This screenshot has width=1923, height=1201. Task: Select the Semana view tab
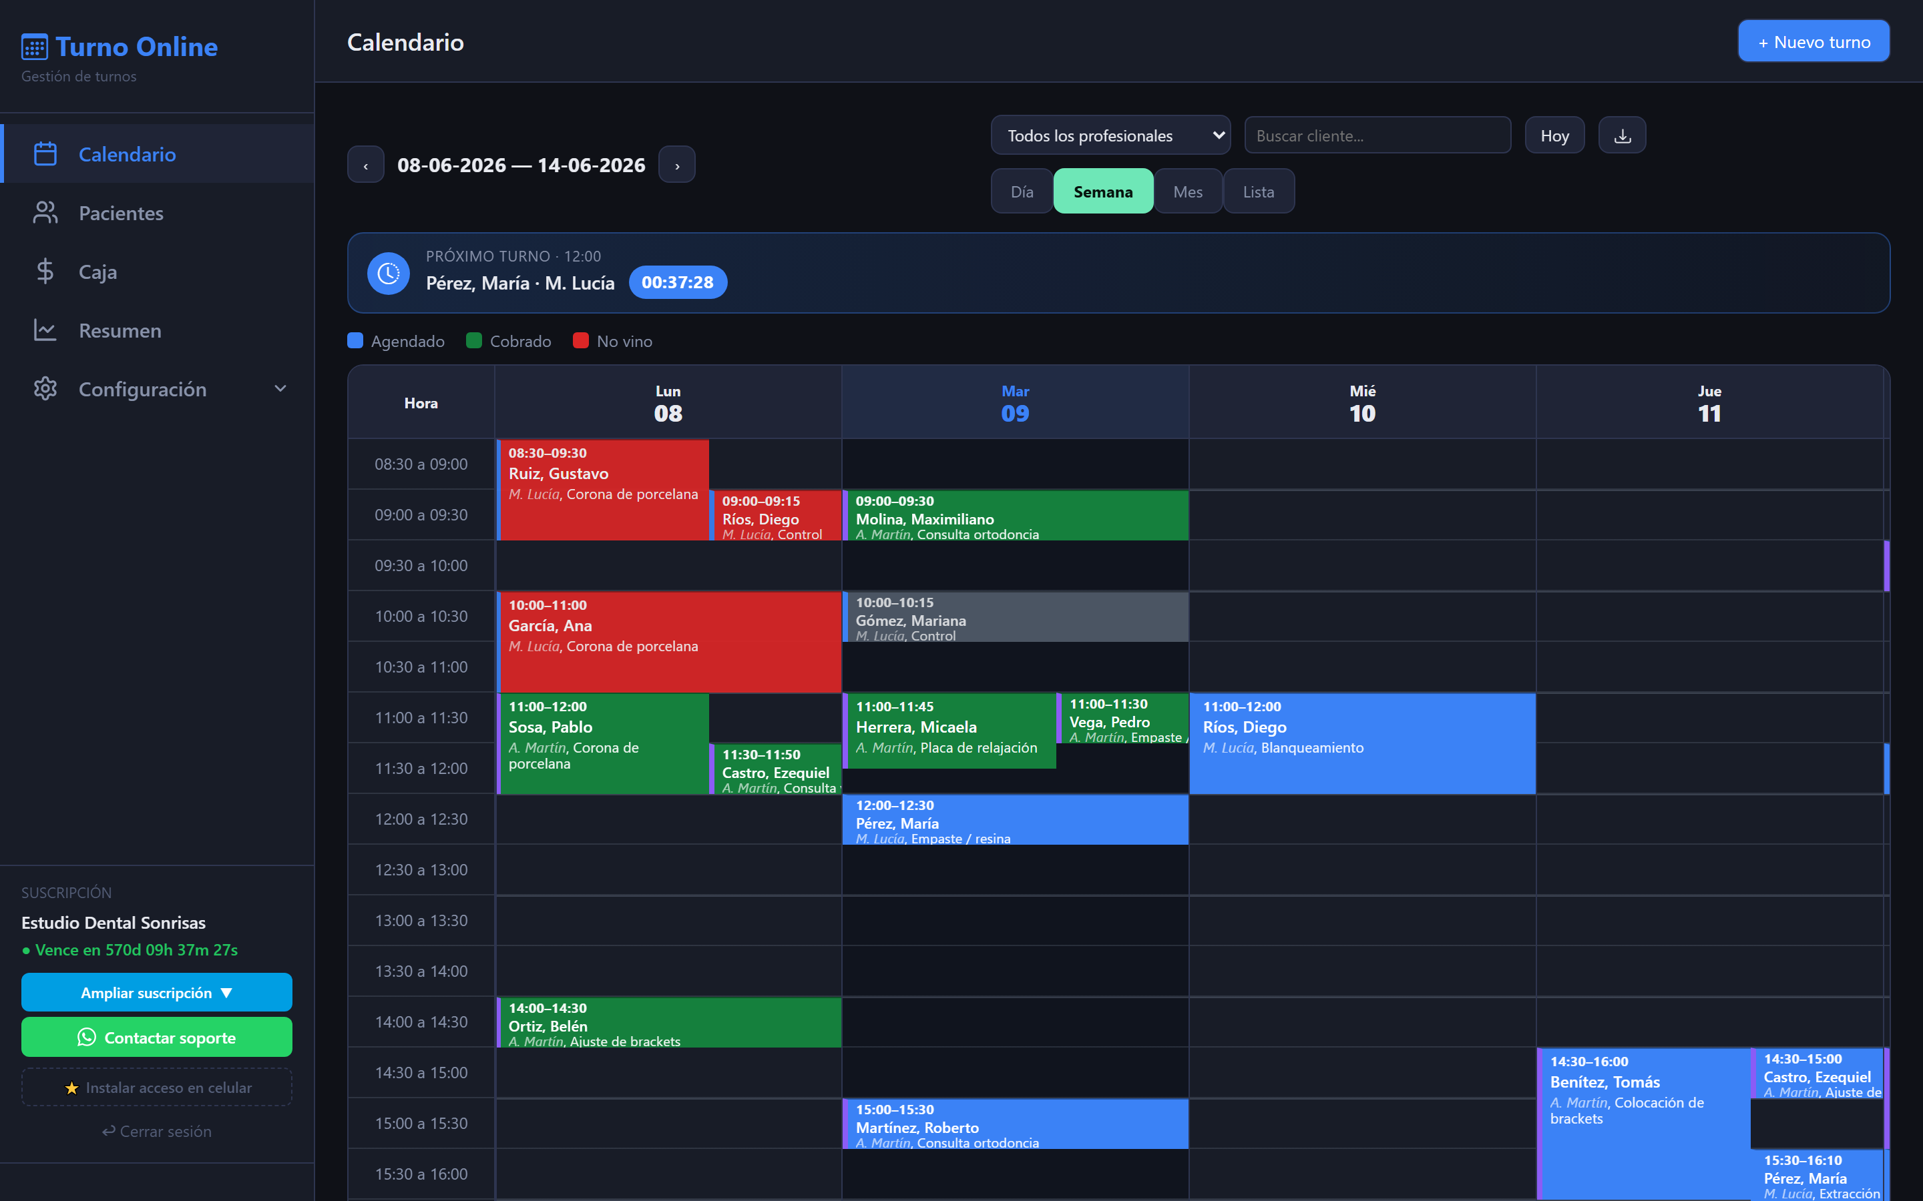(x=1103, y=191)
